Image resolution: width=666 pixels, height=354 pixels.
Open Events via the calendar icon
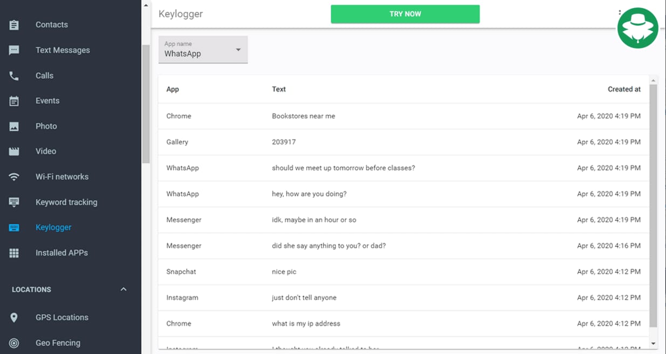(x=13, y=101)
